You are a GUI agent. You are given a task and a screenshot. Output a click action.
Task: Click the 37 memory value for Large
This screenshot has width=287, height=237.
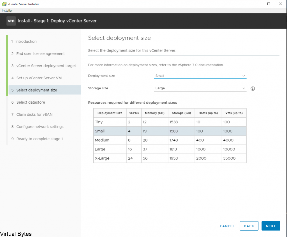(145, 149)
